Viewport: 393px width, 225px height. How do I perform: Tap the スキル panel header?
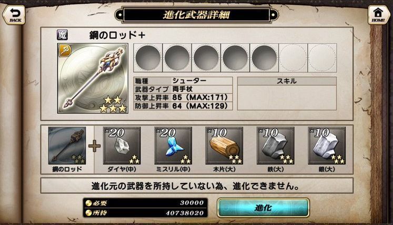[x=287, y=81]
